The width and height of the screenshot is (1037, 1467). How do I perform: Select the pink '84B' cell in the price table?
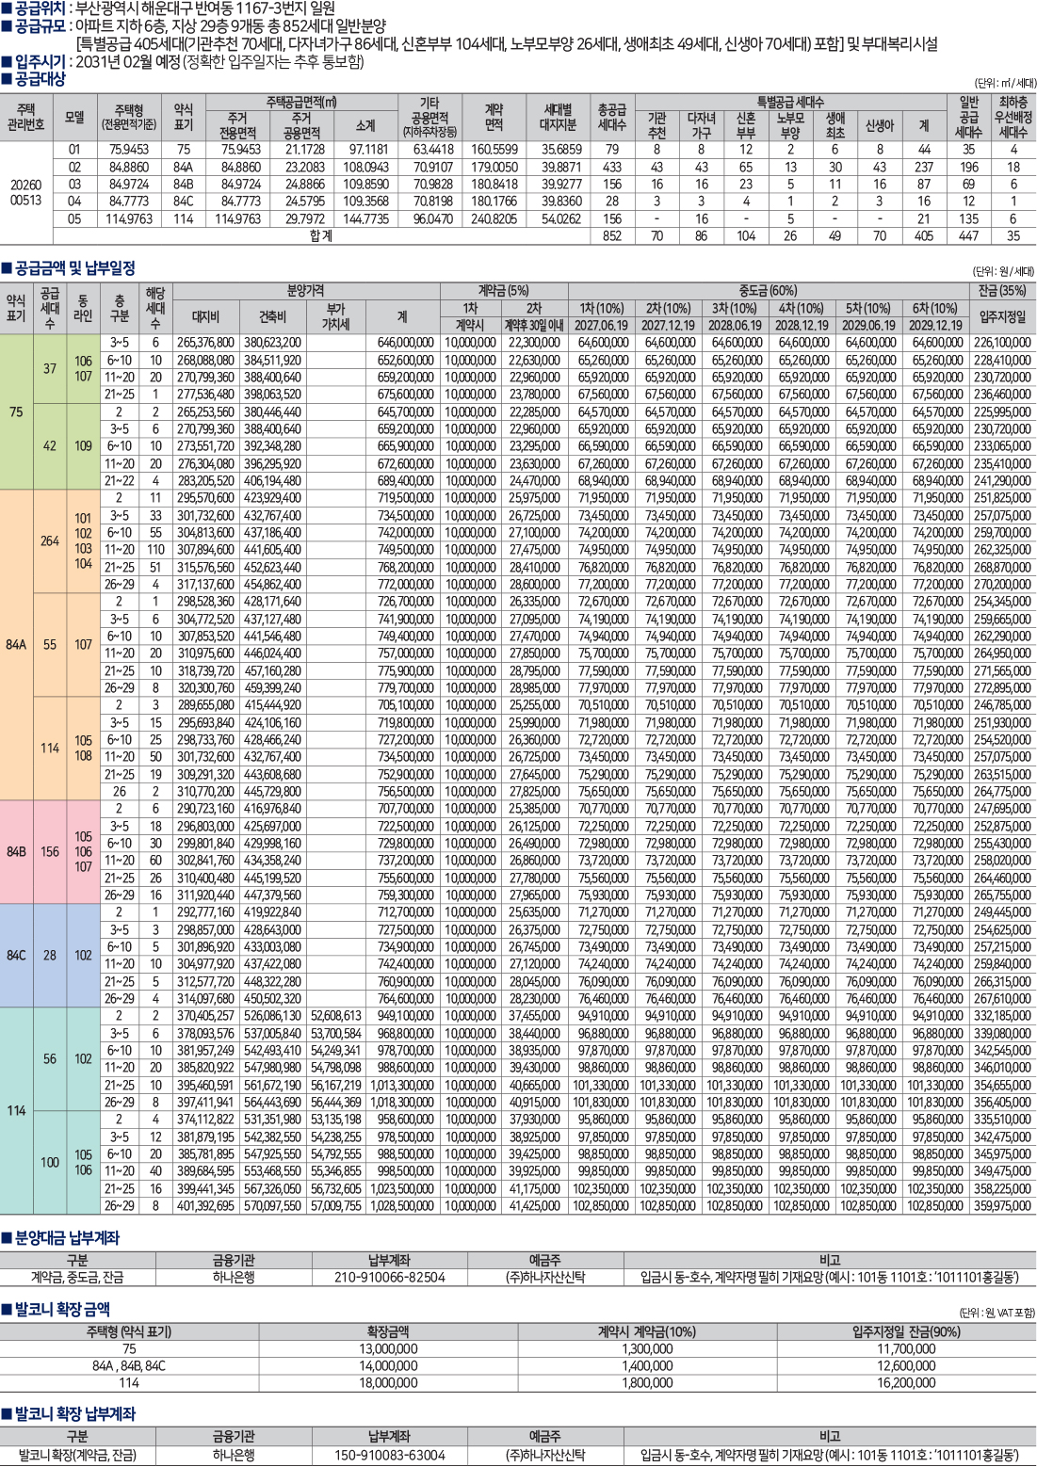coord(16,852)
